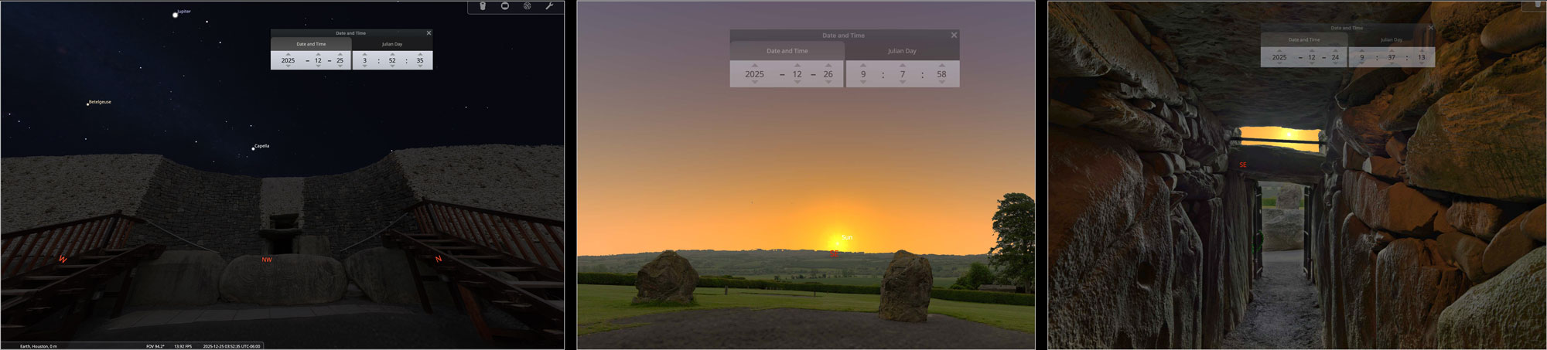Increase day 26 using up arrow
This screenshot has height=350, width=1547.
[828, 65]
